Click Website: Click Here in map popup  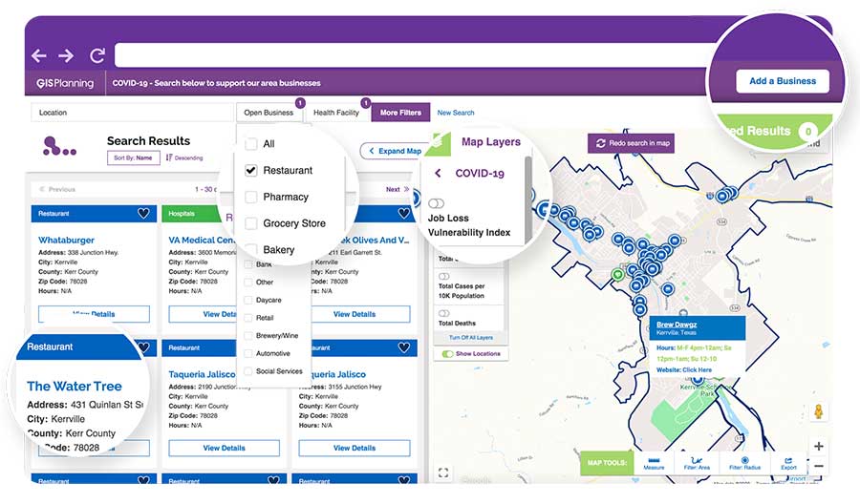pos(684,369)
